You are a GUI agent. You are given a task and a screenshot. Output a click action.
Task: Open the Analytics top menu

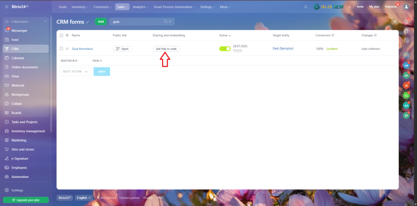140,7
